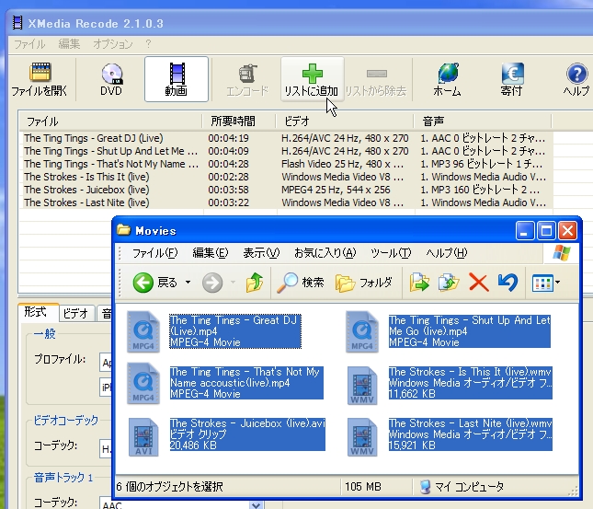This screenshot has height=509, width=593.
Task: Select the 動画 (video) toolbar button
Action: tap(177, 79)
